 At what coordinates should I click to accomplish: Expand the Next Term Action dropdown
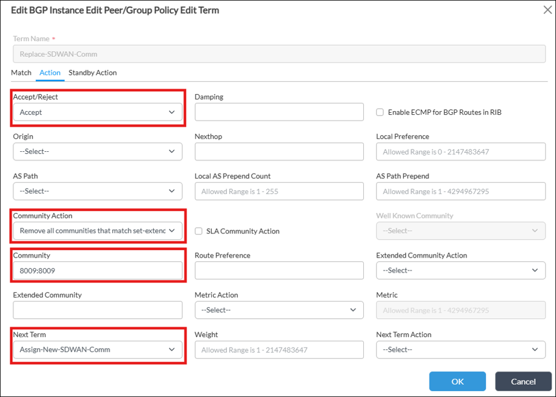pyautogui.click(x=461, y=350)
